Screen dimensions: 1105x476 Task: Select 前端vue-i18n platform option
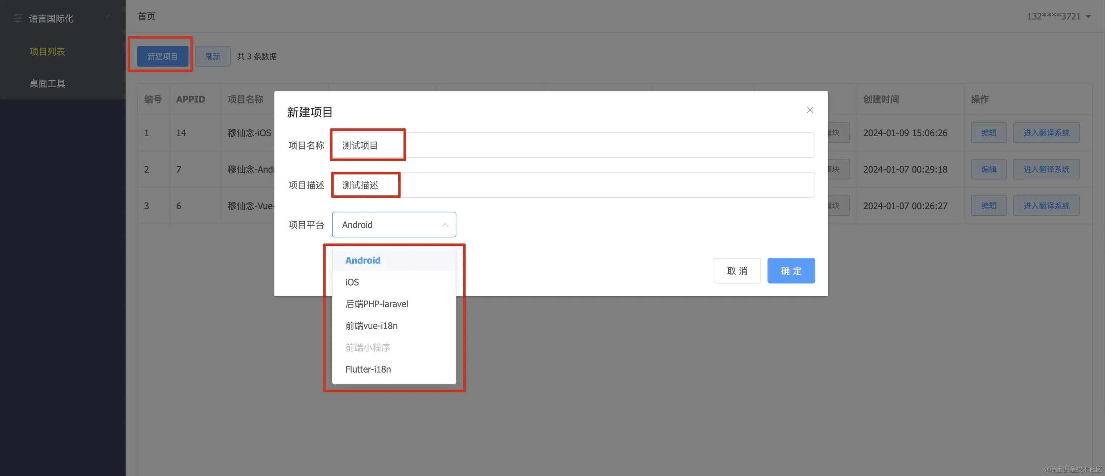tap(371, 326)
